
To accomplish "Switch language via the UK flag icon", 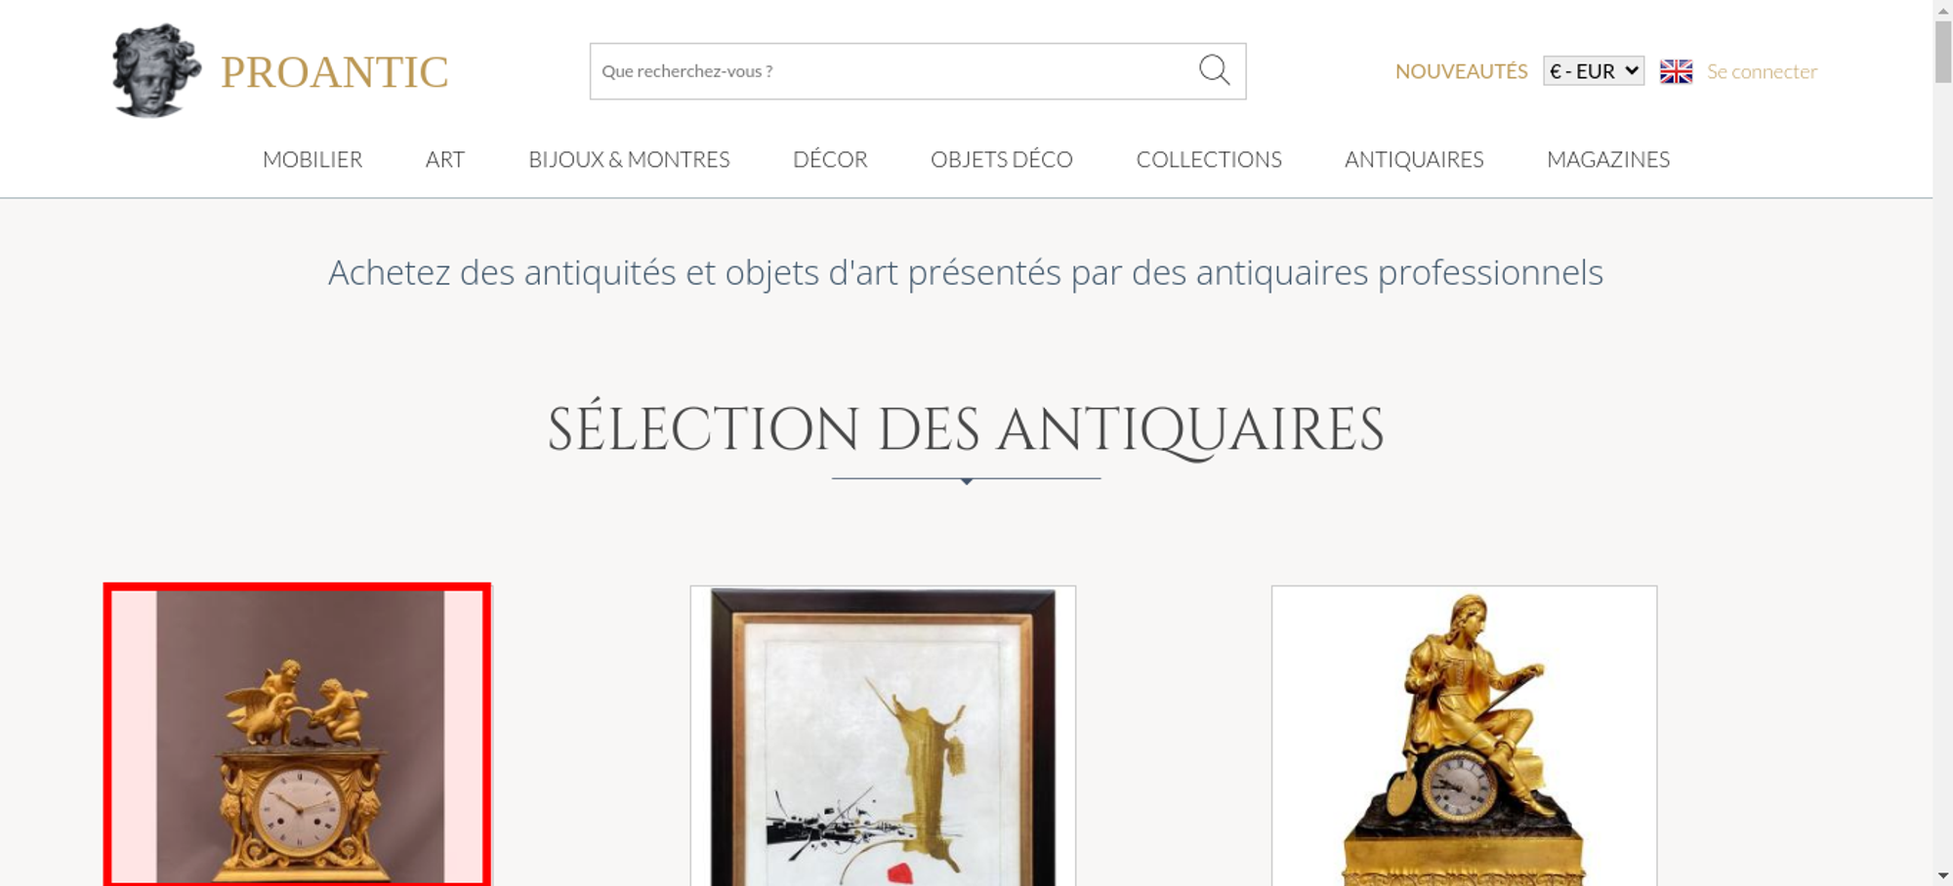I will coord(1676,71).
